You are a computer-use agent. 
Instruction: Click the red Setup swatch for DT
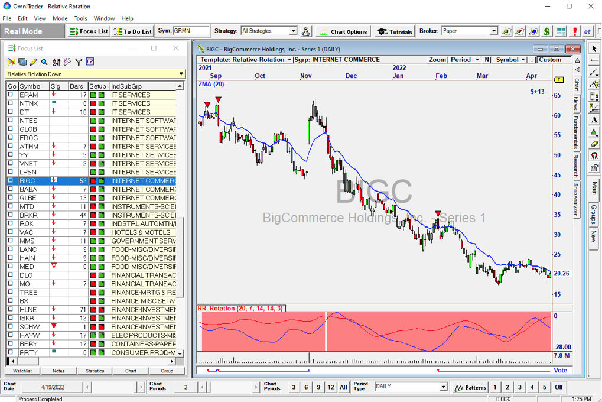click(93, 112)
